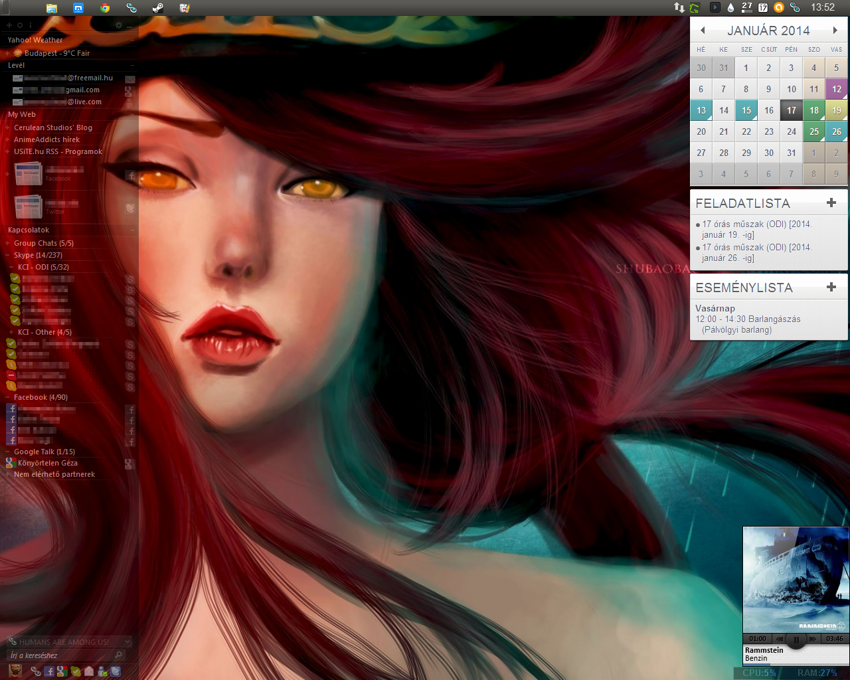Image resolution: width=850 pixels, height=680 pixels.
Task: Add a new event in ESEMÉNYLISTA
Action: pos(831,287)
